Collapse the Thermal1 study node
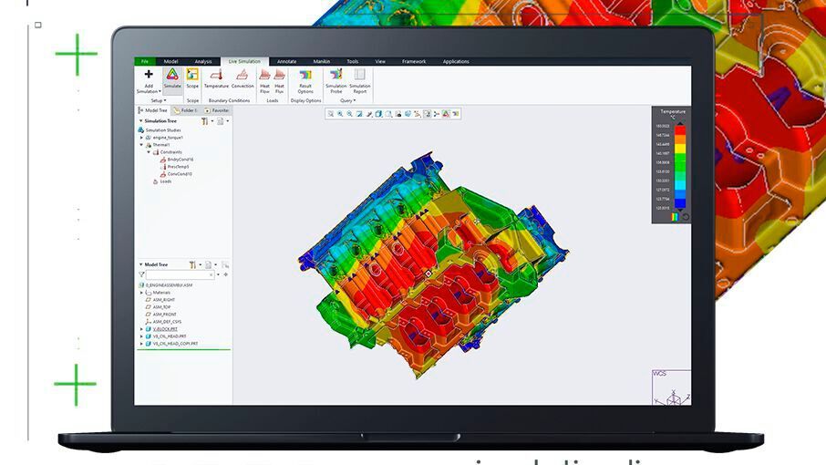 (141, 145)
